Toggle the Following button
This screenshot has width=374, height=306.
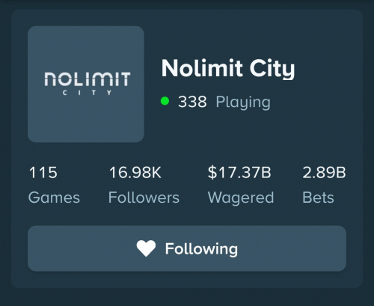187,248
